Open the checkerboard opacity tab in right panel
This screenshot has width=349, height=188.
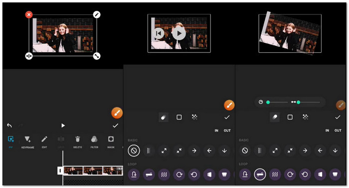305,117
